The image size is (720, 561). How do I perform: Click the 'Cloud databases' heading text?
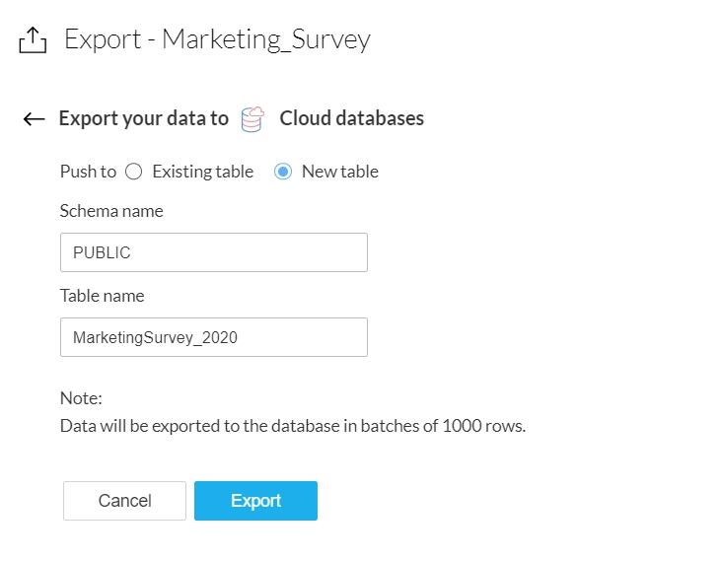[352, 118]
